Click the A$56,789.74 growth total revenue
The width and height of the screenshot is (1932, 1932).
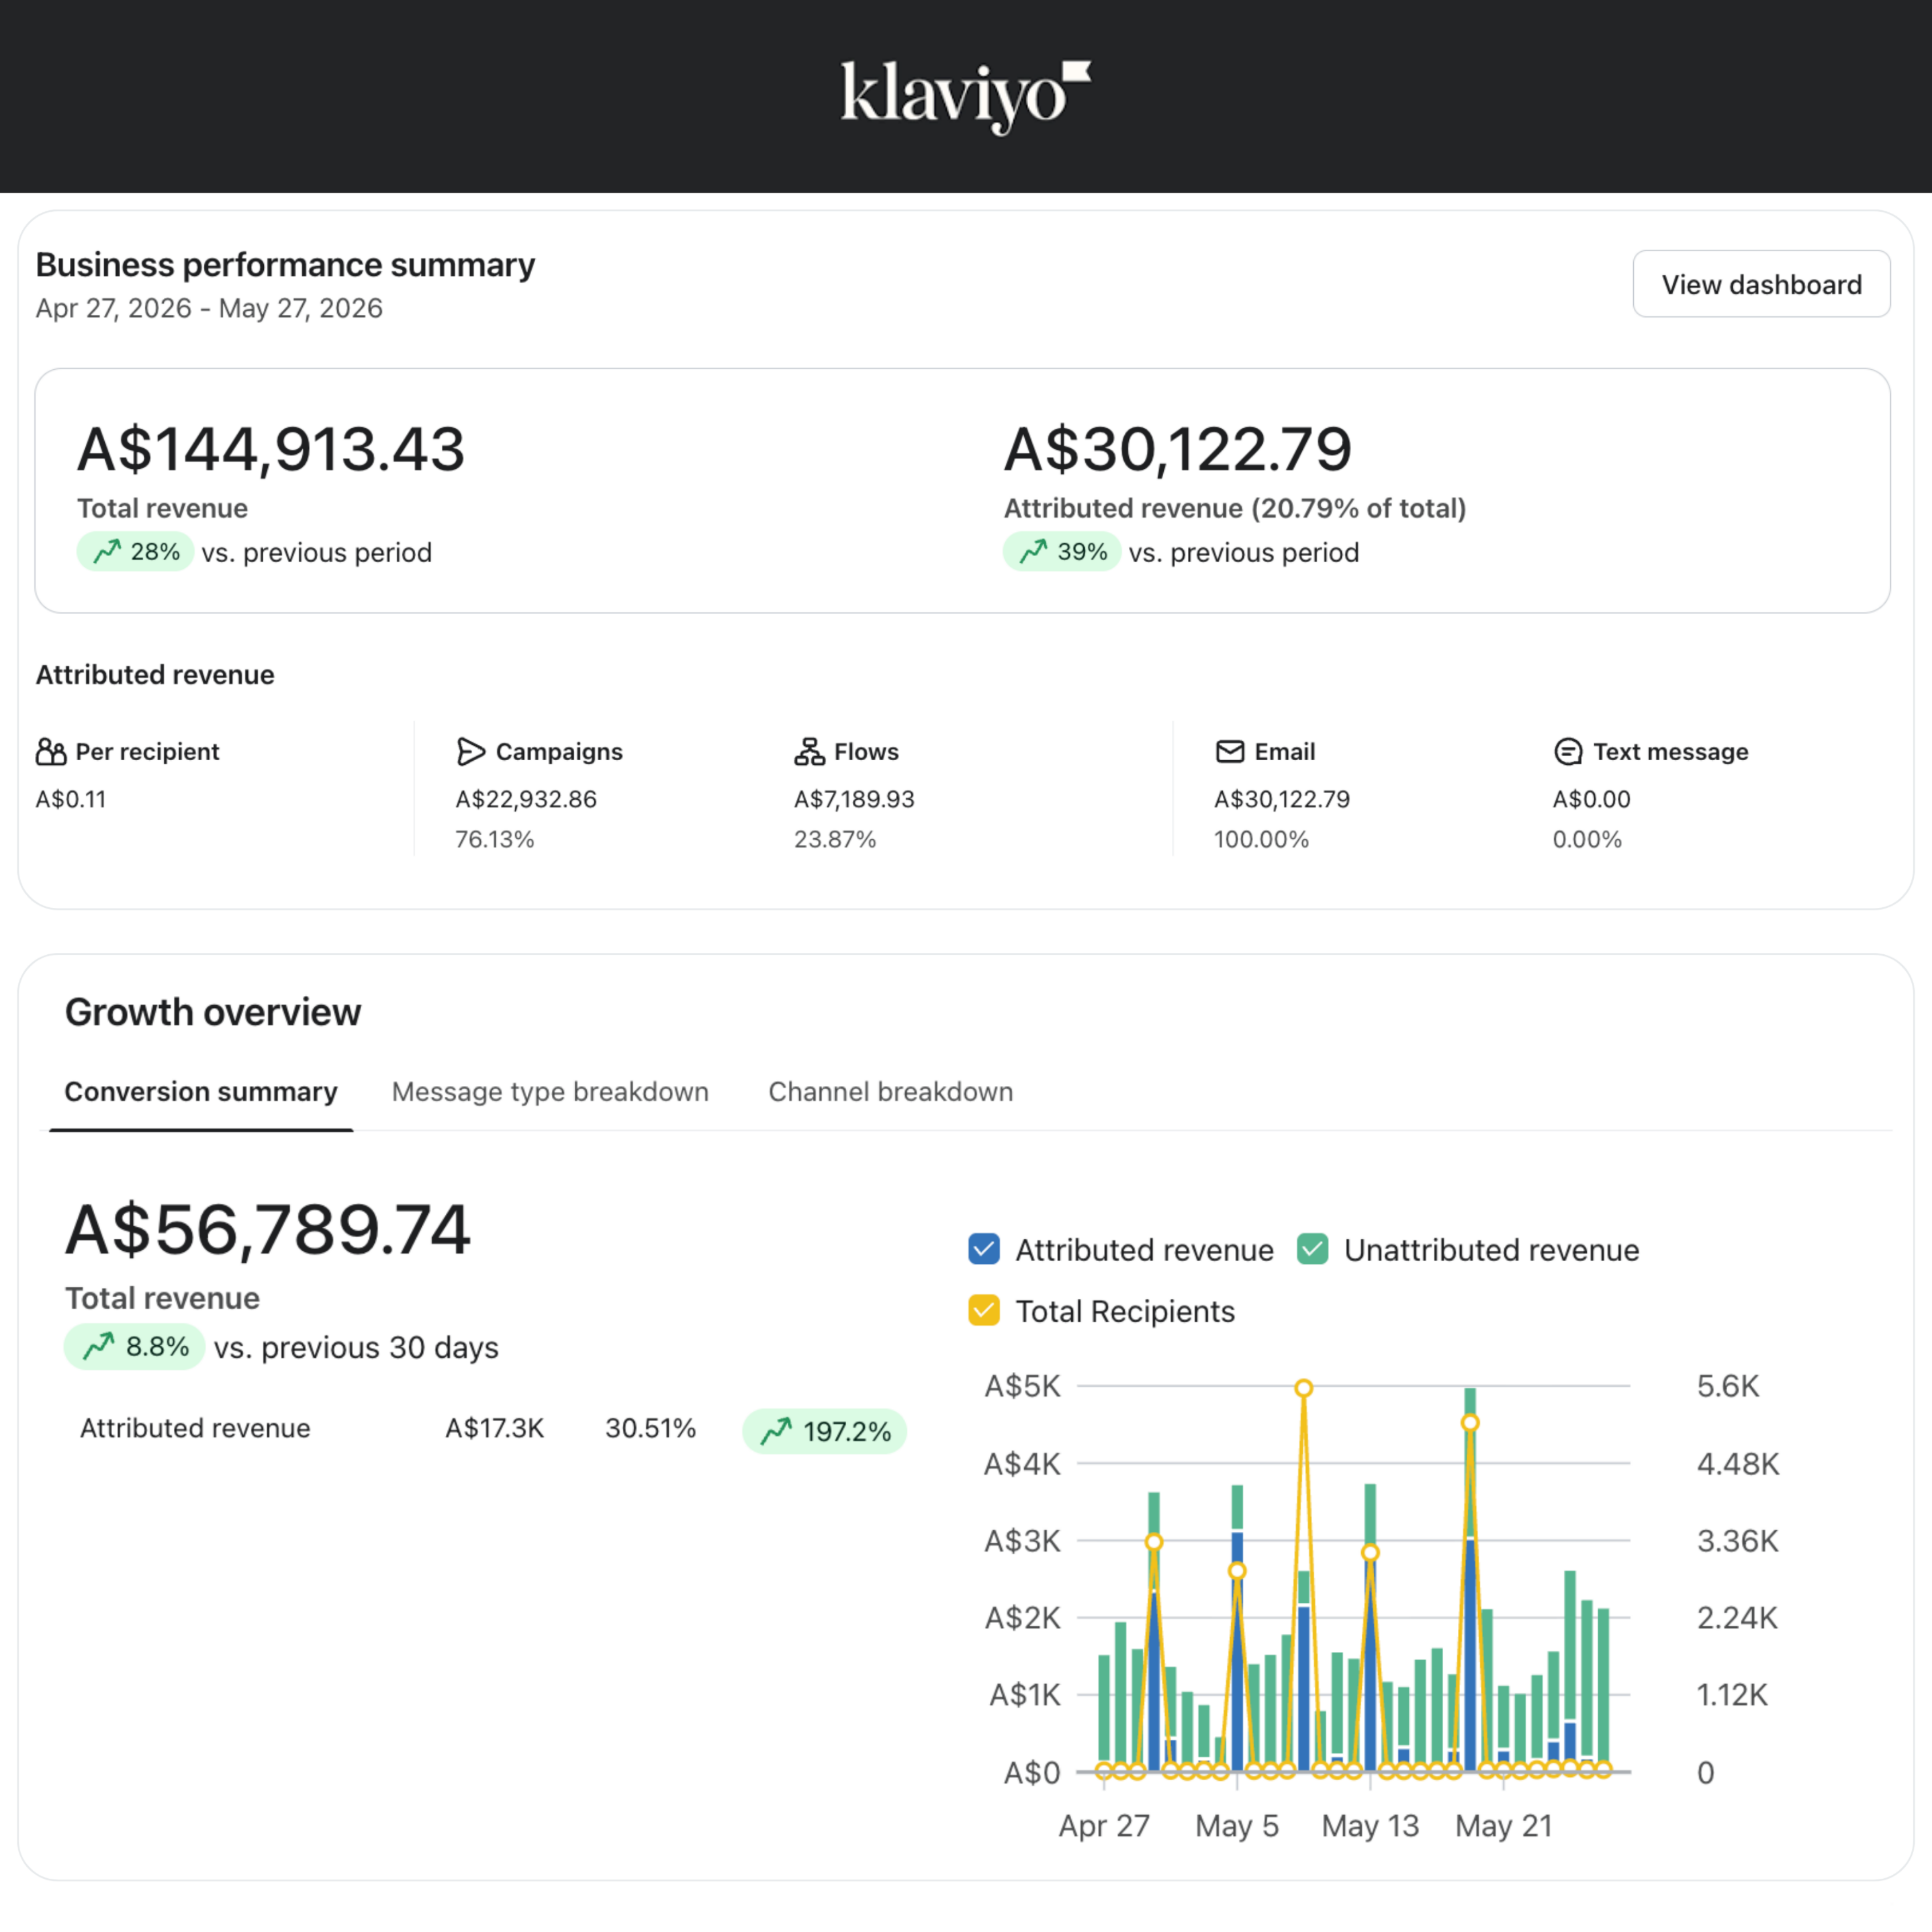point(268,1230)
